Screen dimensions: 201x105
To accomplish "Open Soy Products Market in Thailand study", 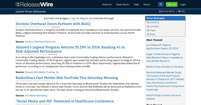I will (165, 81).
